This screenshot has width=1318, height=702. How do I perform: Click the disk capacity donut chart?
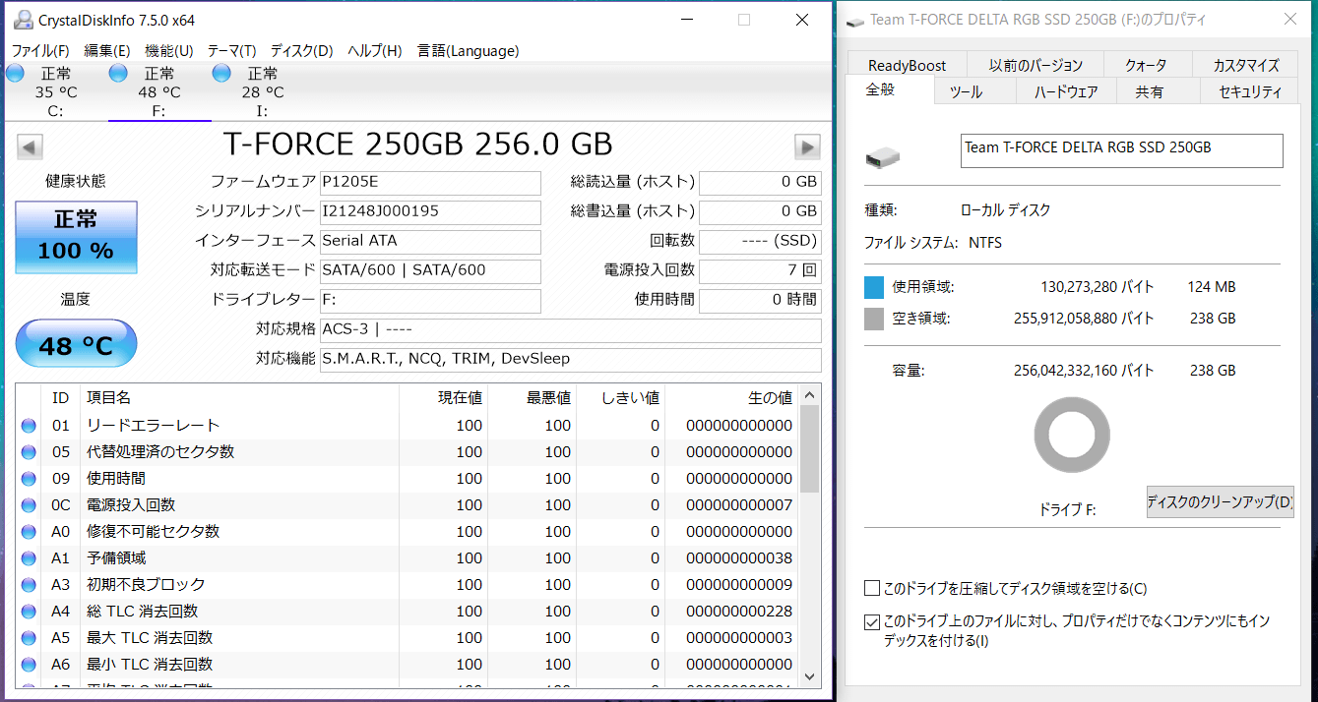1072,437
